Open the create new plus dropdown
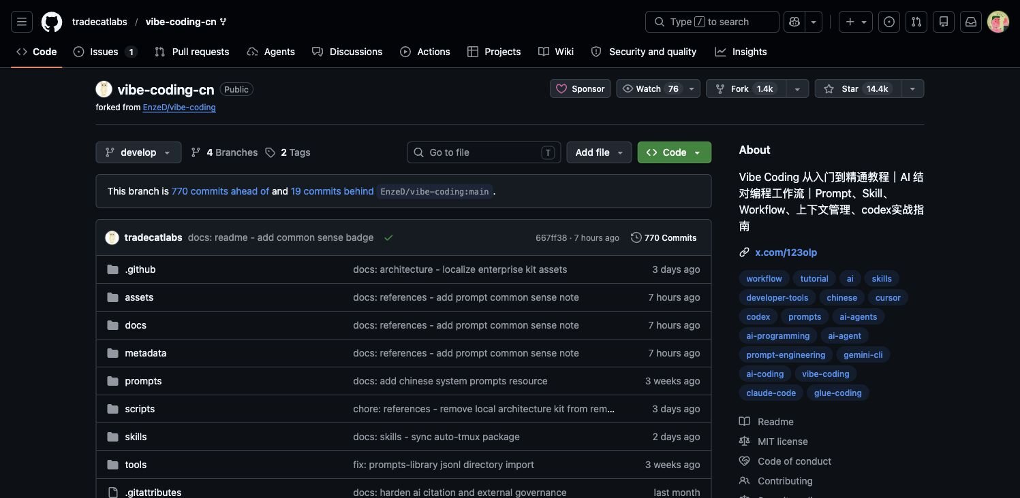This screenshot has height=498, width=1020. (855, 22)
